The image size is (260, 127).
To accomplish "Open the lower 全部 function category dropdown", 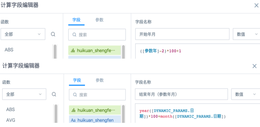I will [x=24, y=94].
